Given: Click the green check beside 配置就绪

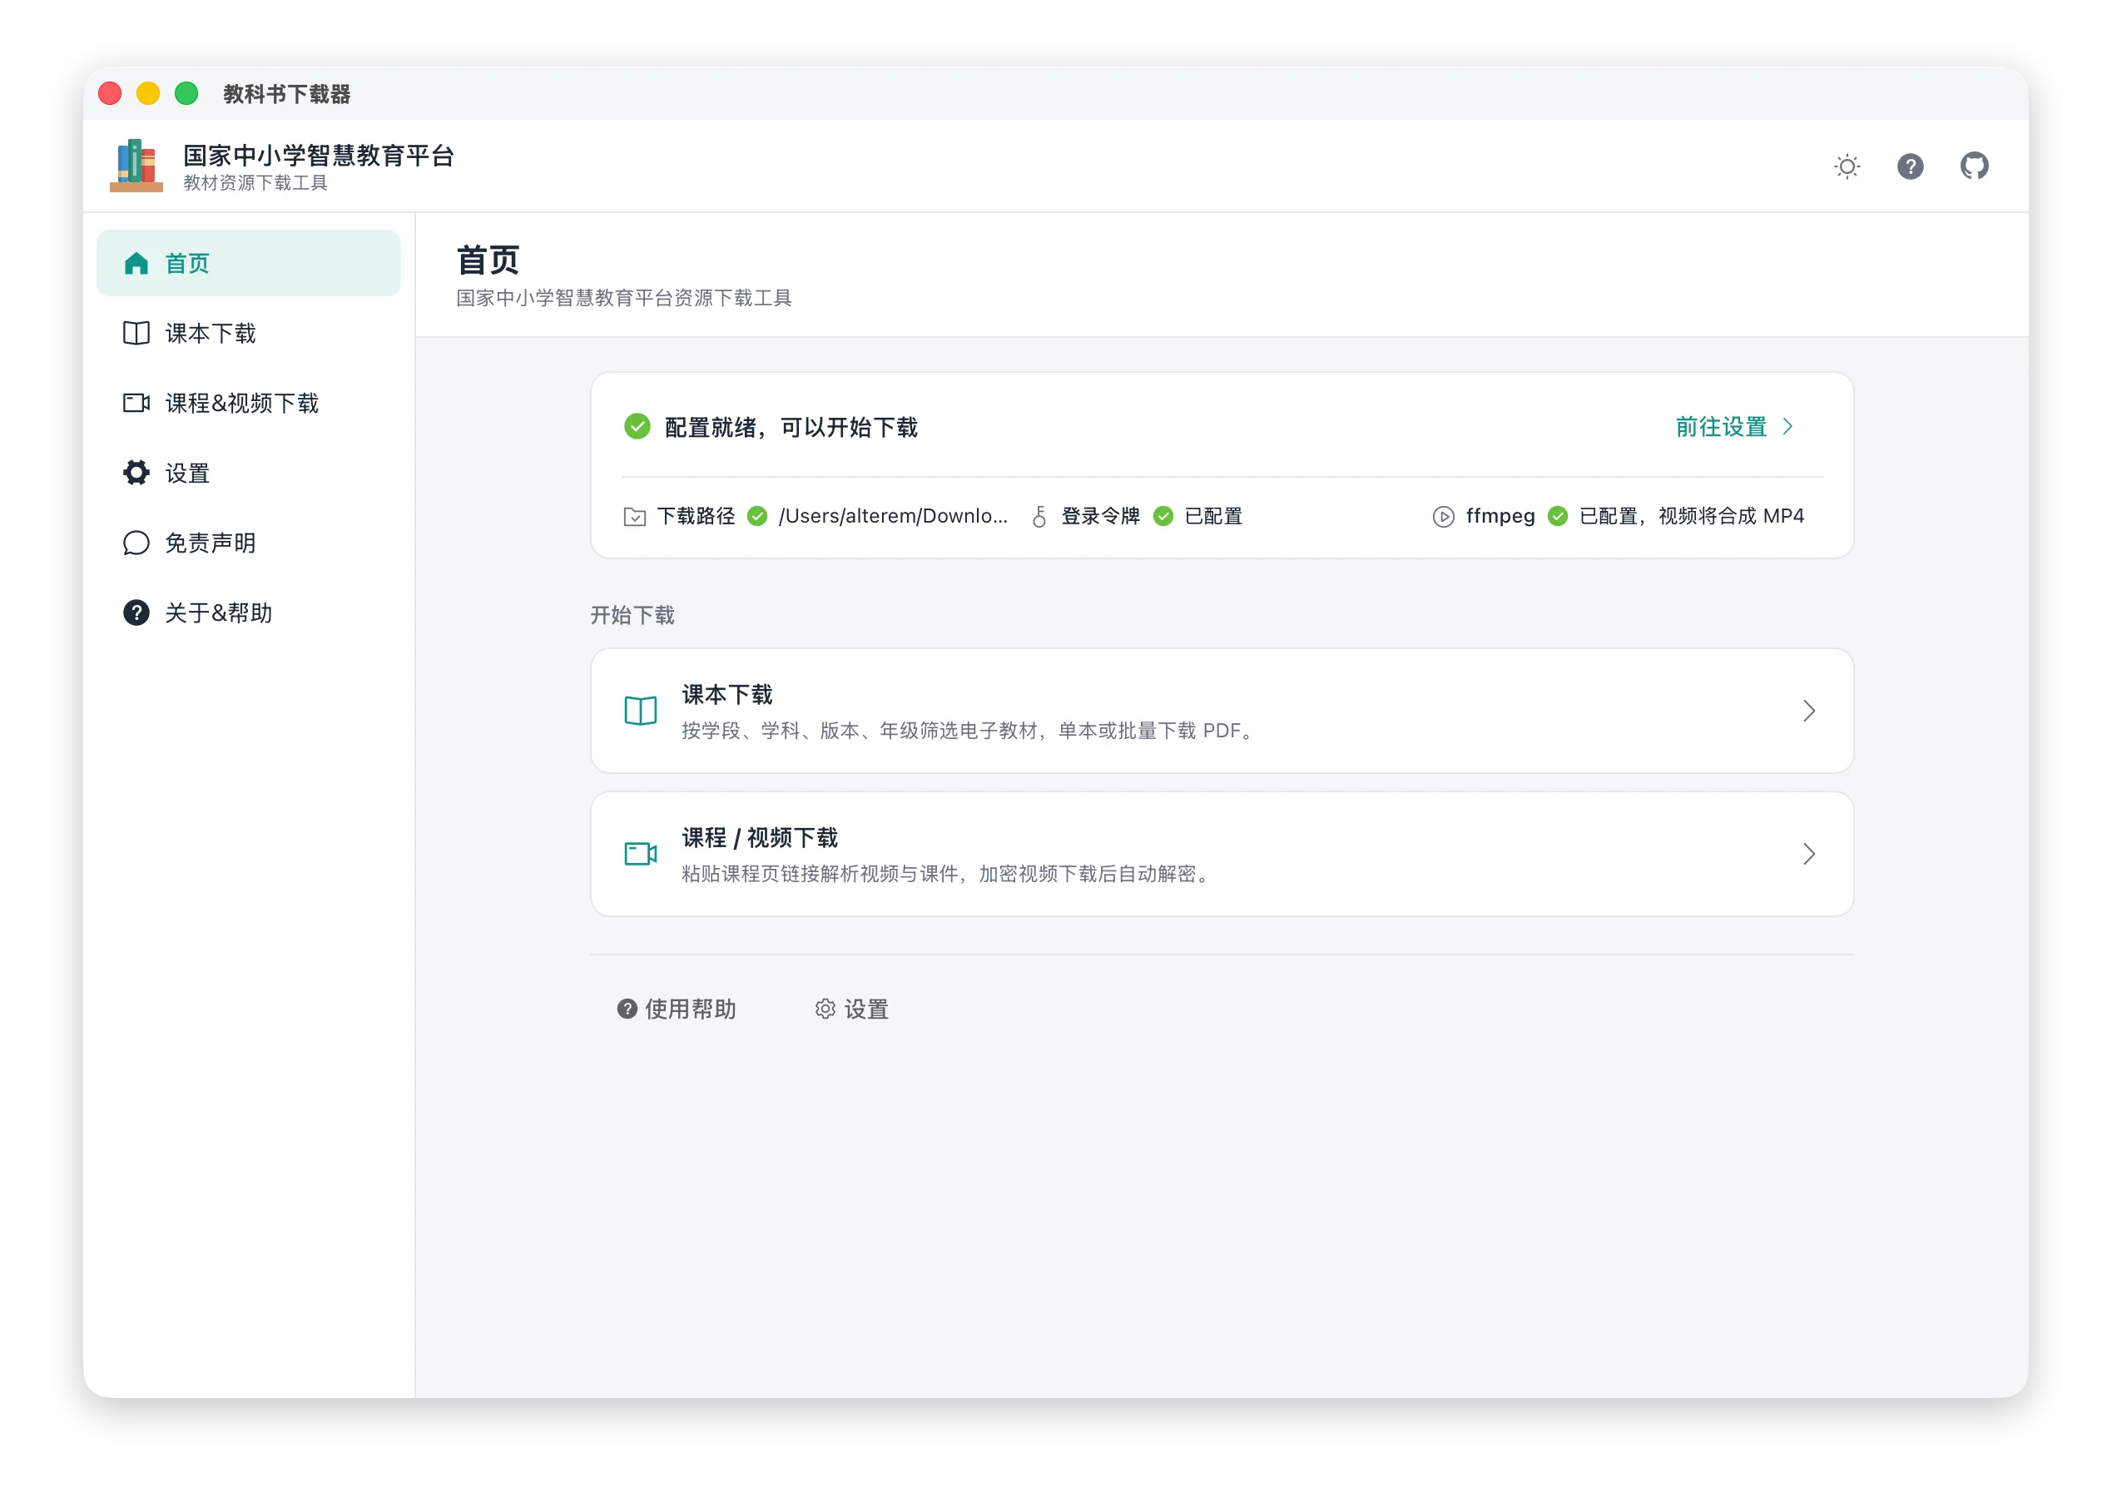Looking at the screenshot, I should tap(637, 427).
